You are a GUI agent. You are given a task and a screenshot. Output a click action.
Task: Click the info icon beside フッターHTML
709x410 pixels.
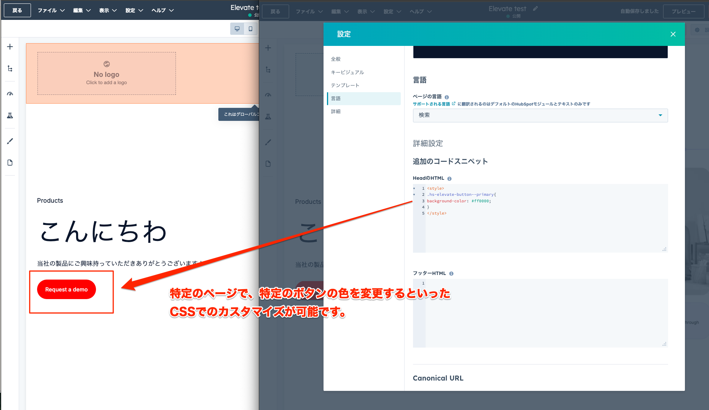tap(451, 273)
